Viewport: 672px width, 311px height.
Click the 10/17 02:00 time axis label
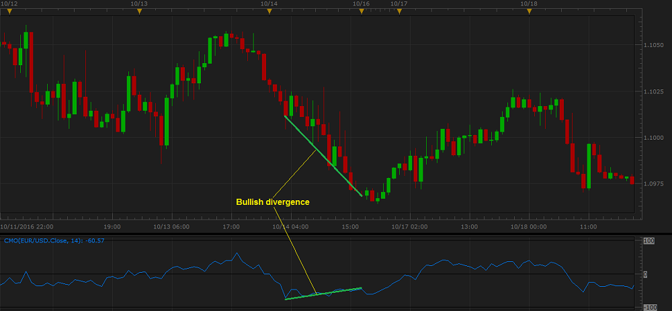coord(409,227)
